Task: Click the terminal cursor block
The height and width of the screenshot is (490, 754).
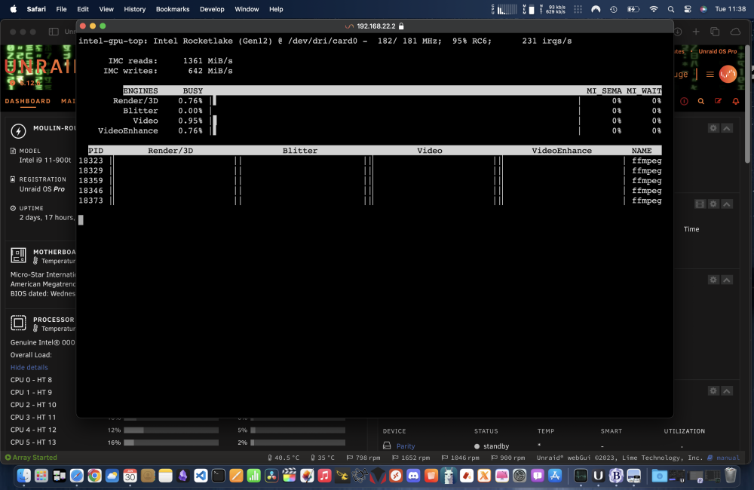Action: [x=81, y=220]
